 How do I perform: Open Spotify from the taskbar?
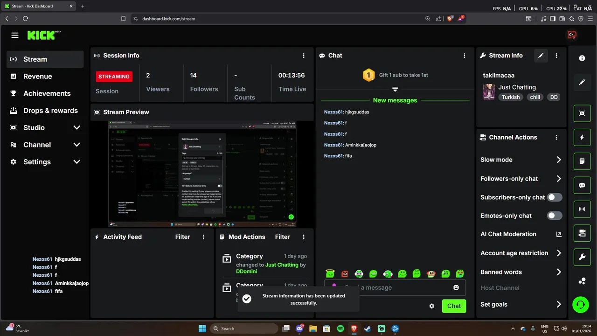click(x=340, y=329)
